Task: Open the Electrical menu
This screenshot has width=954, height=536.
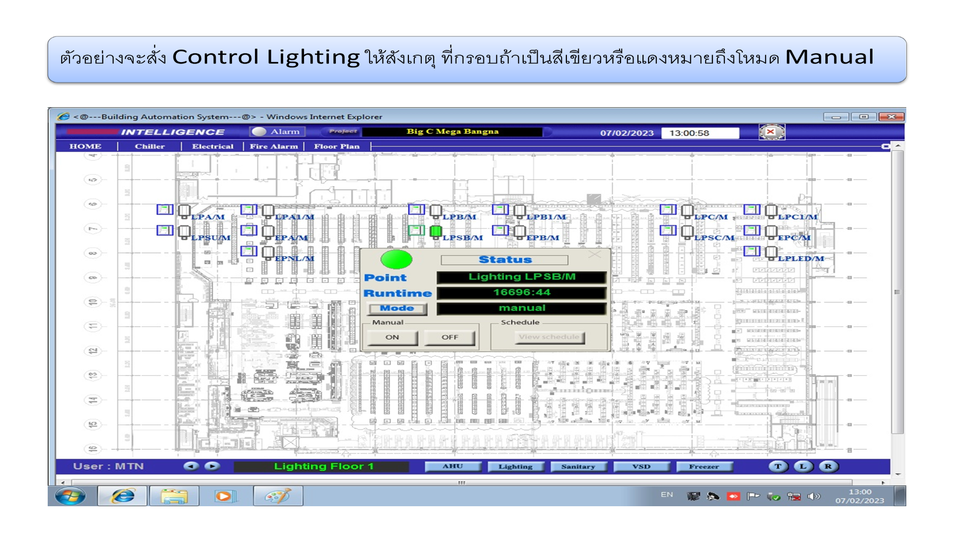Action: coord(213,146)
